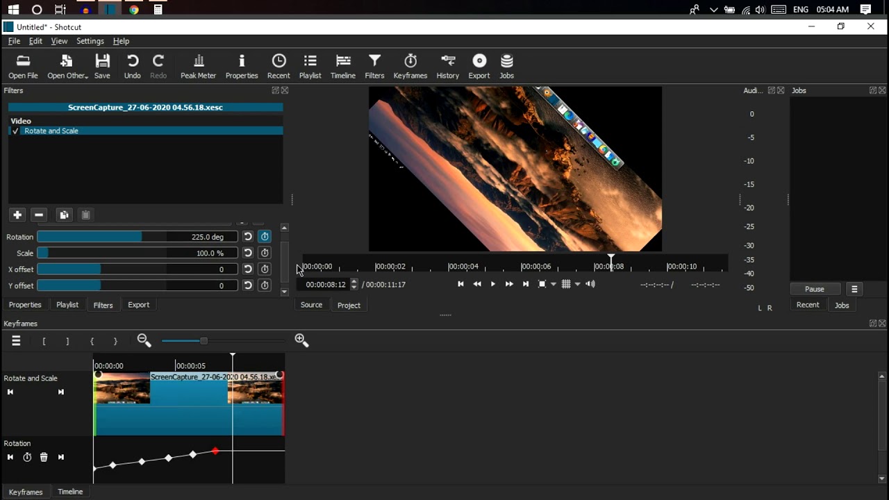Click the current timecode input field
Screen dimensions: 889x500
(x=325, y=285)
